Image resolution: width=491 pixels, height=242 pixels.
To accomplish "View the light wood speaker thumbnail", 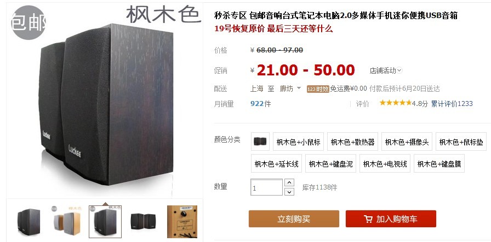I will click(x=67, y=222).
